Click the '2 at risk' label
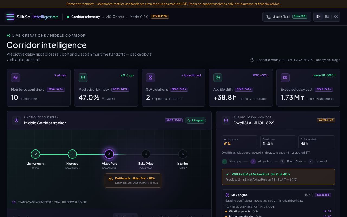The image size is (347, 217). click(60, 75)
